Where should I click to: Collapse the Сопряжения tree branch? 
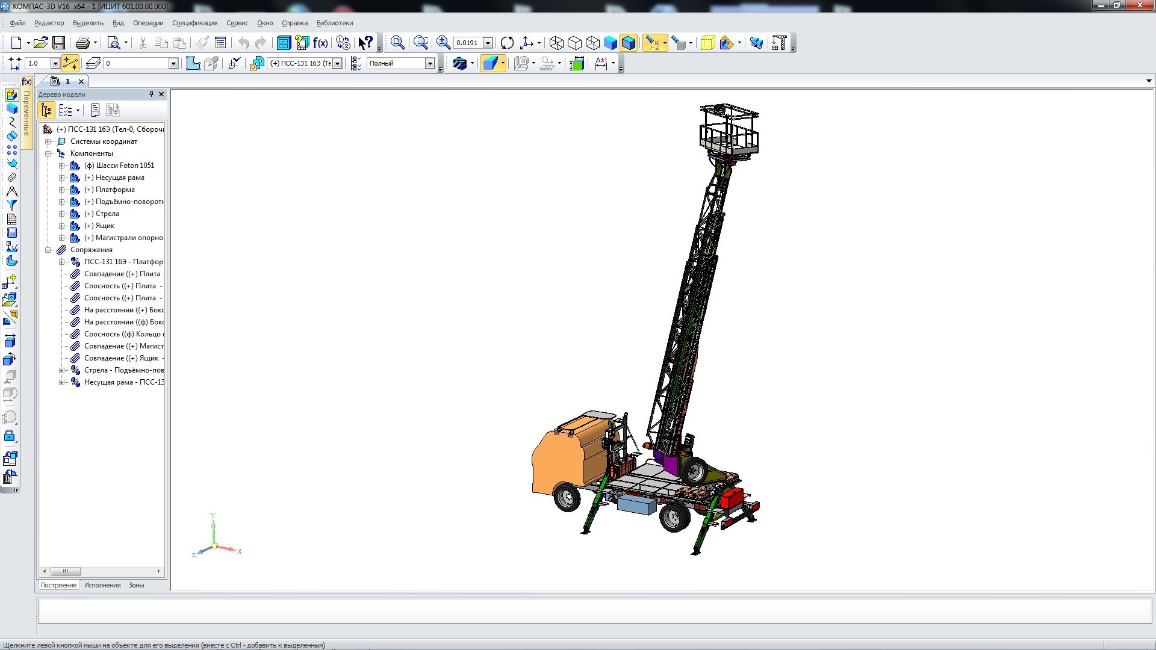click(x=48, y=250)
